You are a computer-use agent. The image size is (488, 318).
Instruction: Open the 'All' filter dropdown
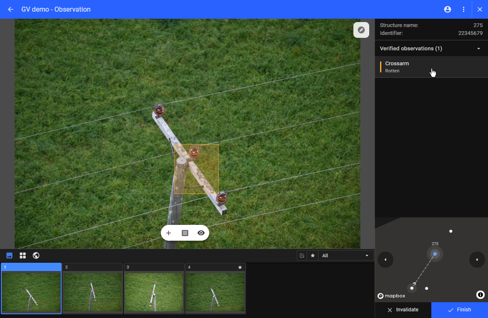click(345, 256)
